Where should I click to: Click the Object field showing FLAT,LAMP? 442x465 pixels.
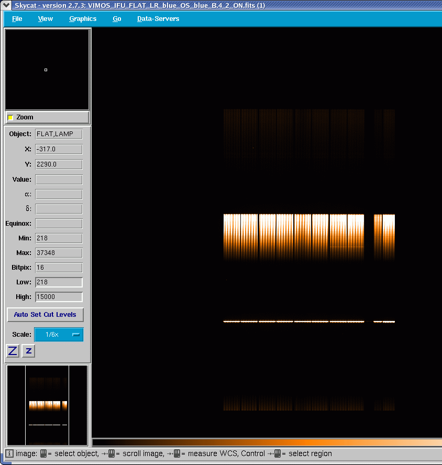click(x=59, y=134)
